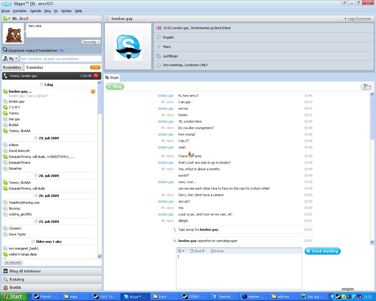Click the Send melding button

click(323, 251)
